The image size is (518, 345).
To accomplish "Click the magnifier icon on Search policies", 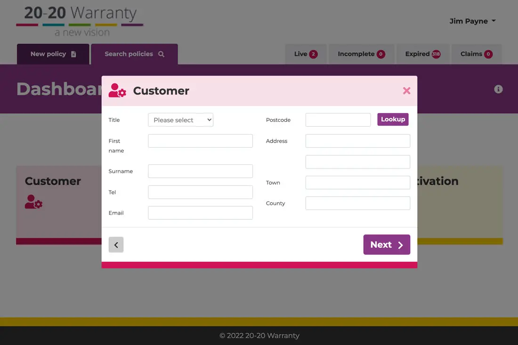I will point(161,54).
